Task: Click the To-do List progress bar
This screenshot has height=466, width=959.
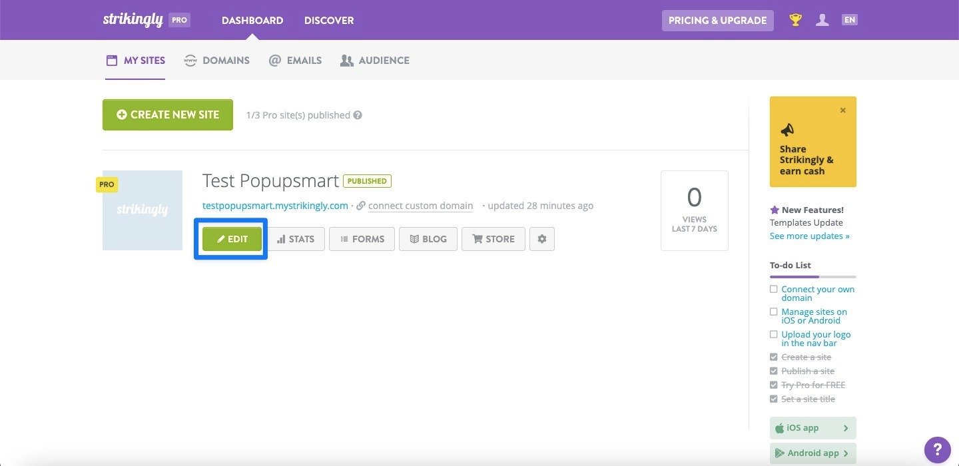Action: (x=813, y=276)
